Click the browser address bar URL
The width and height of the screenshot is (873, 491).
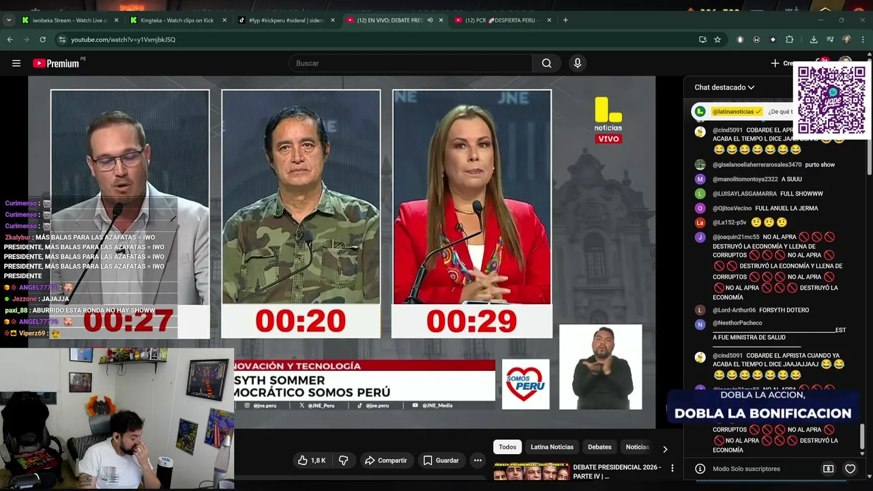[x=123, y=40]
